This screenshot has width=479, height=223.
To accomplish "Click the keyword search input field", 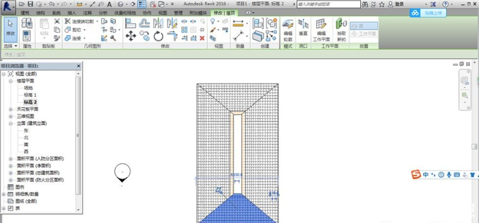I will 329,4.
